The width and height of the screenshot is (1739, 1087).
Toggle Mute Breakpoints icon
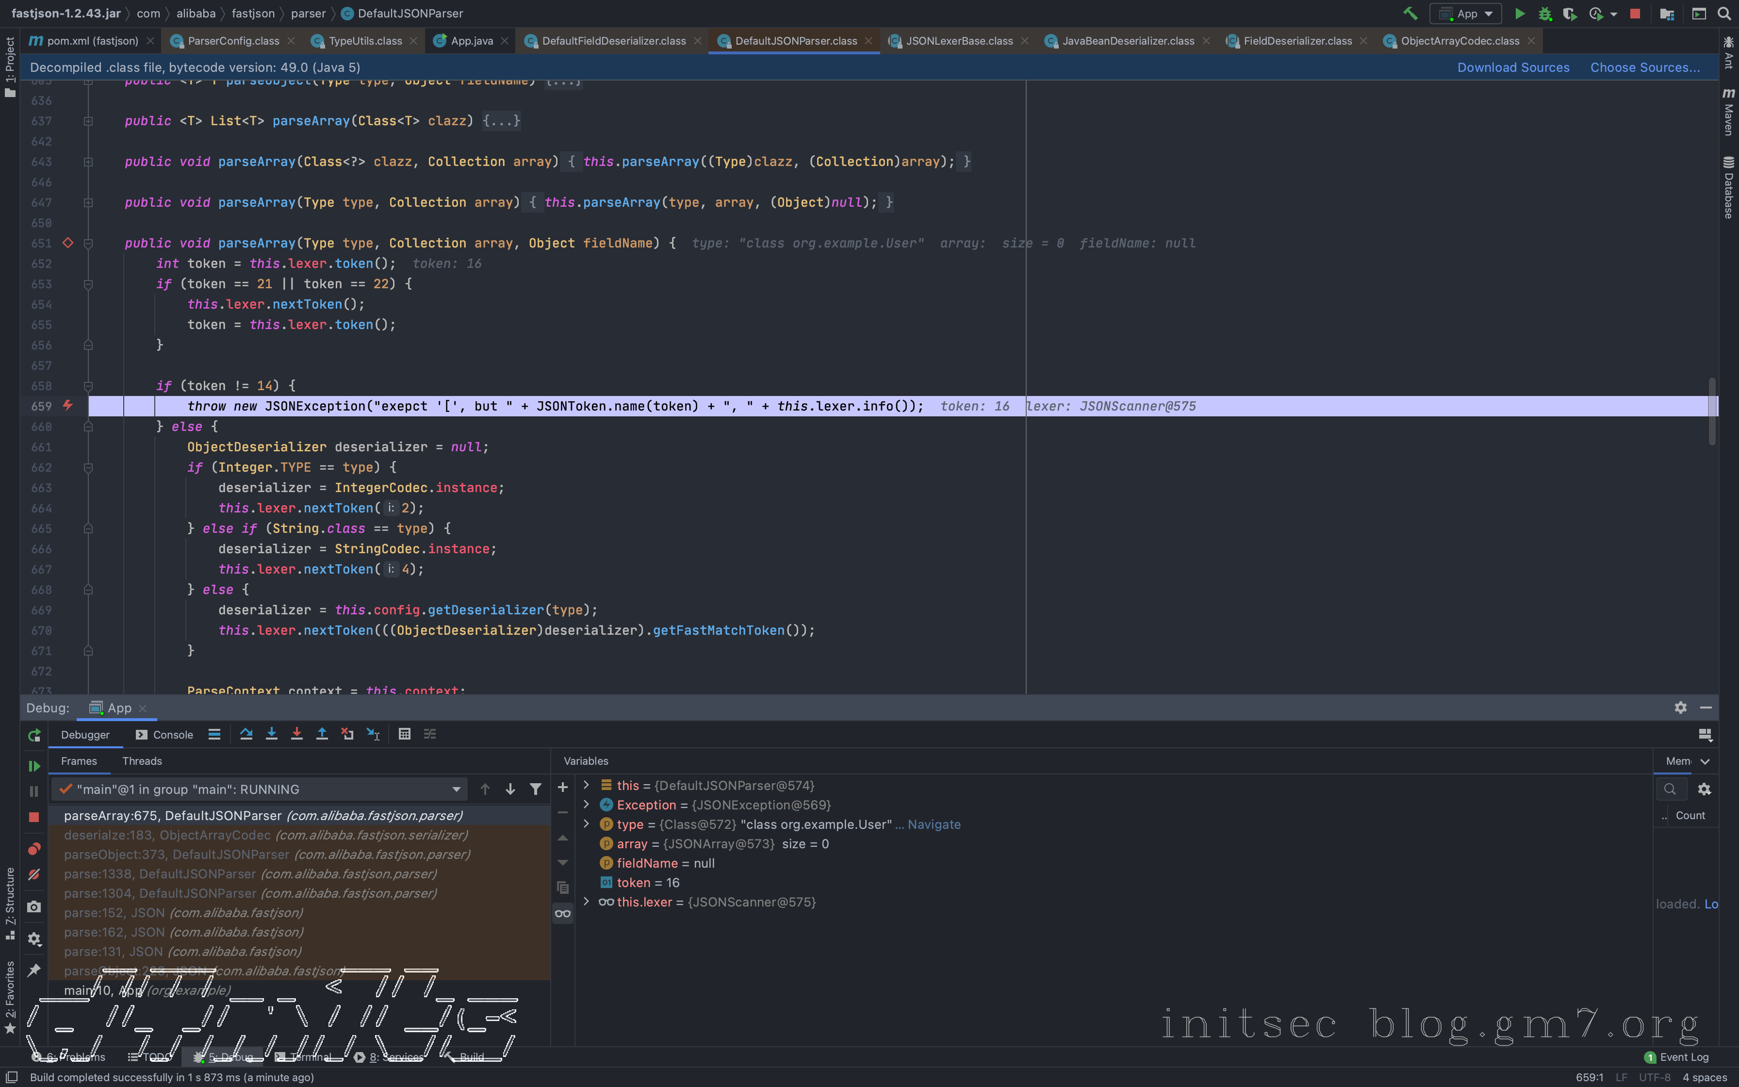point(34,875)
